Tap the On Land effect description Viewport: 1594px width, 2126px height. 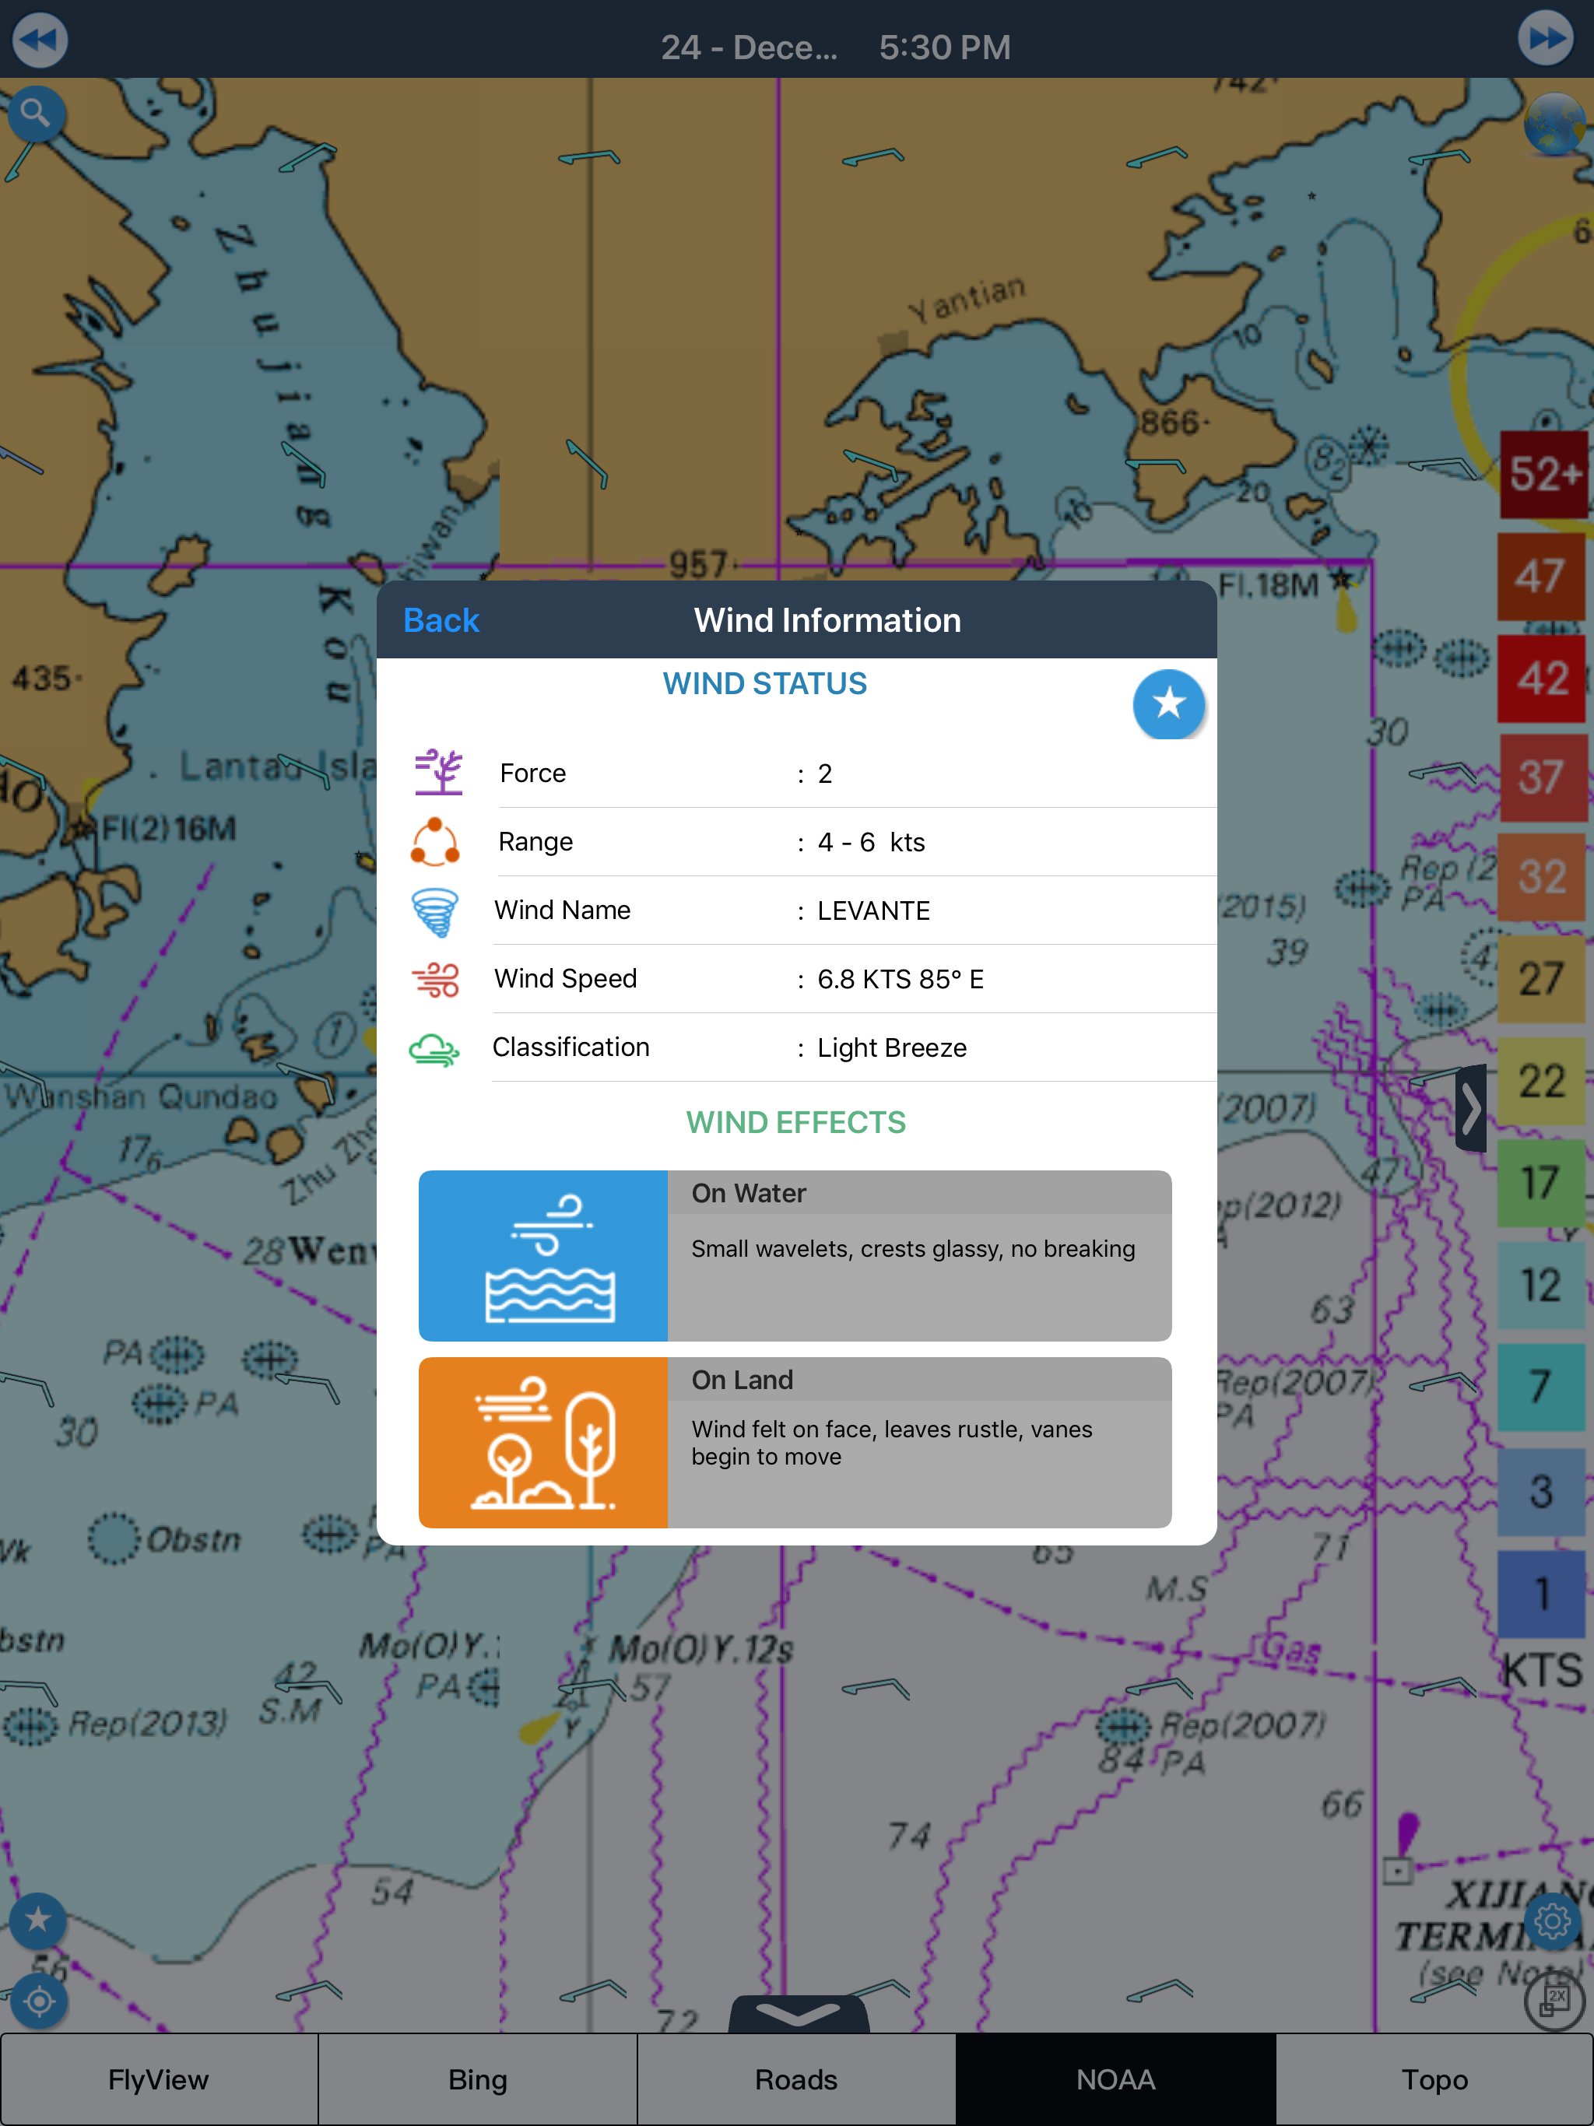[891, 1443]
